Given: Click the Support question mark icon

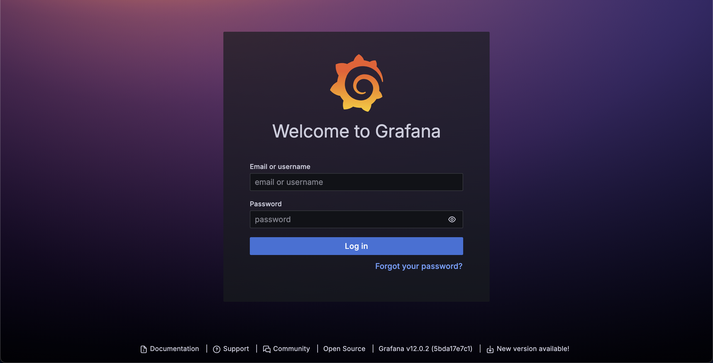Looking at the screenshot, I should (x=217, y=349).
